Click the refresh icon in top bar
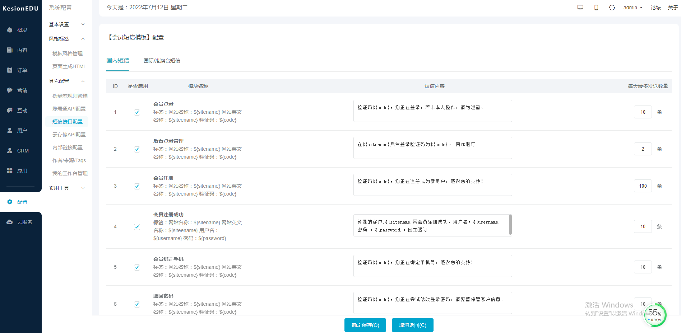This screenshot has width=681, height=333. pos(612,8)
